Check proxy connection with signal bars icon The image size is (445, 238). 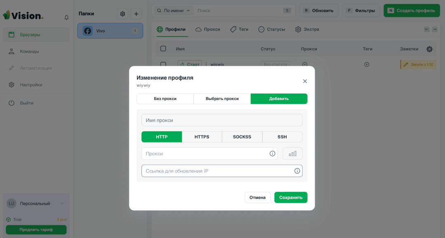point(293,154)
